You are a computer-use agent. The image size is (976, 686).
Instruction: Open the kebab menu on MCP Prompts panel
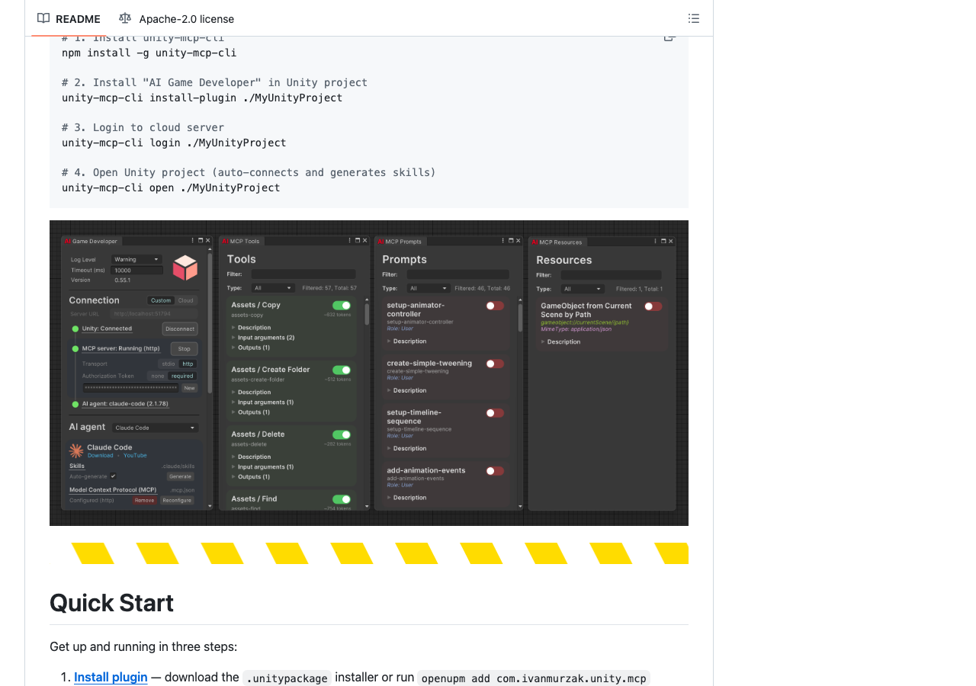[x=503, y=241]
